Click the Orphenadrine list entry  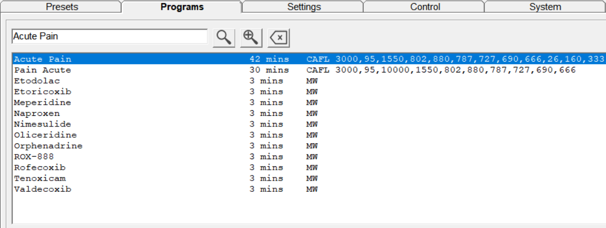48,146
